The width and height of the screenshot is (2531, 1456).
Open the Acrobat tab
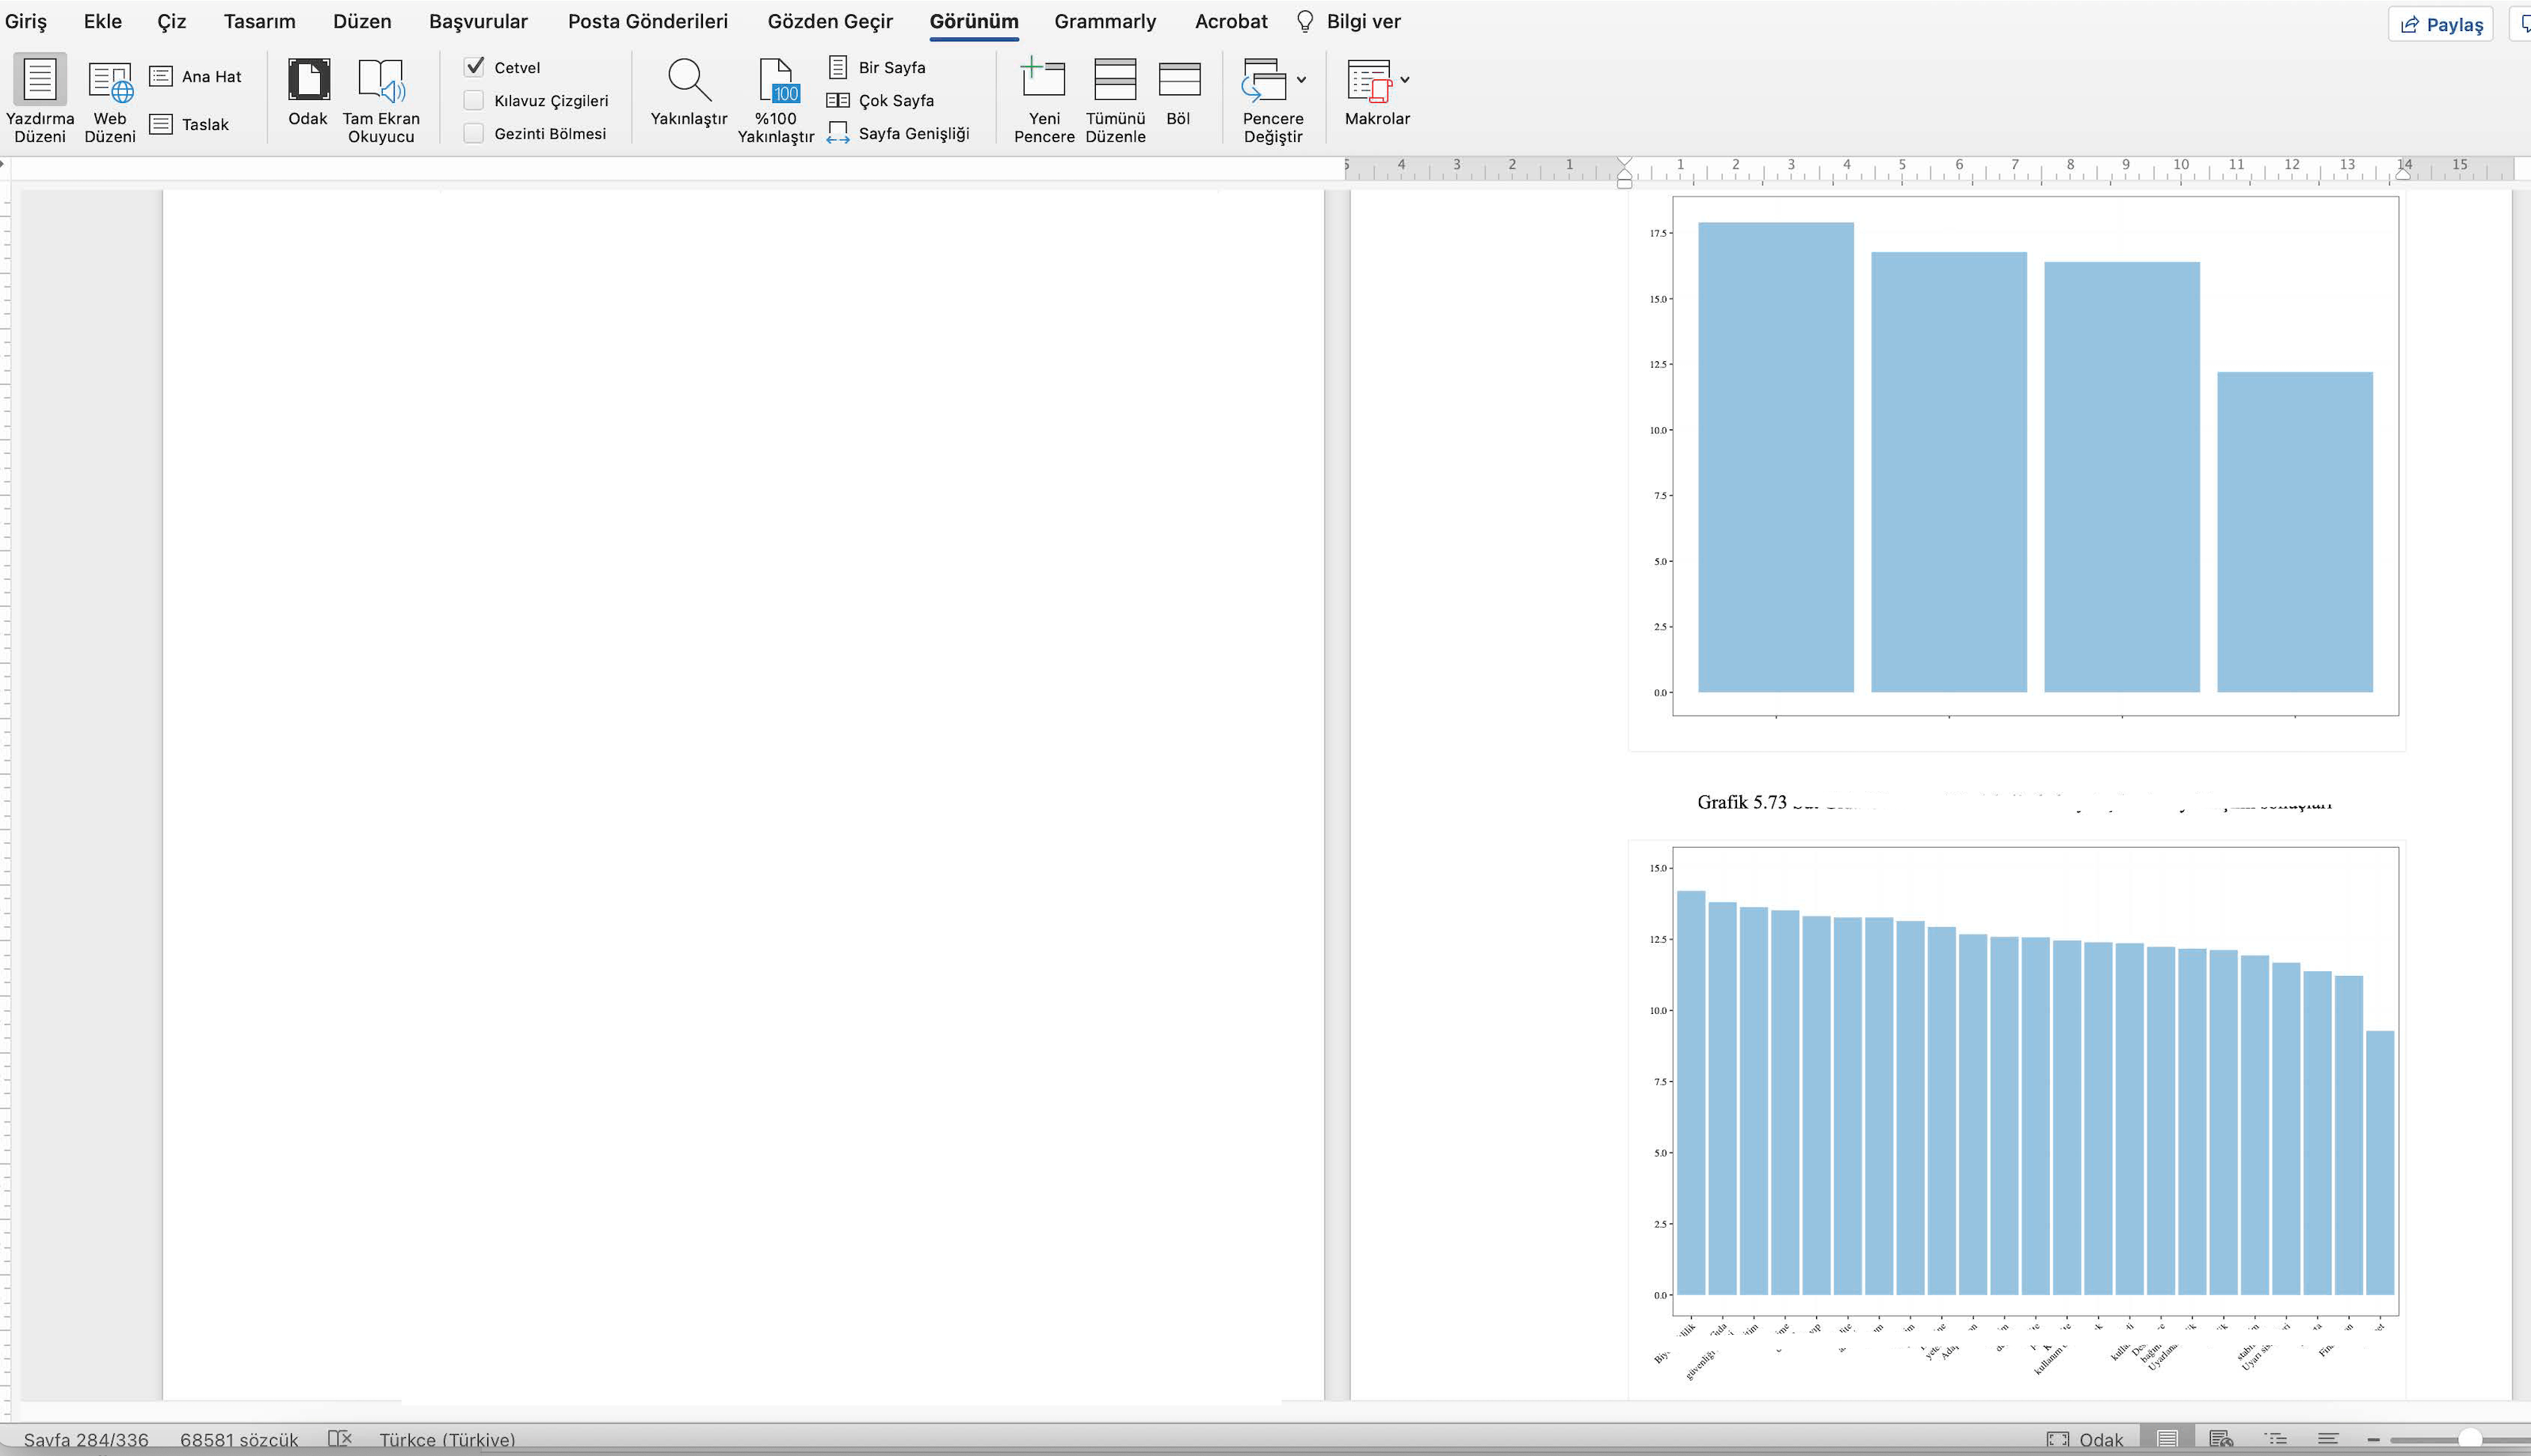(x=1231, y=21)
